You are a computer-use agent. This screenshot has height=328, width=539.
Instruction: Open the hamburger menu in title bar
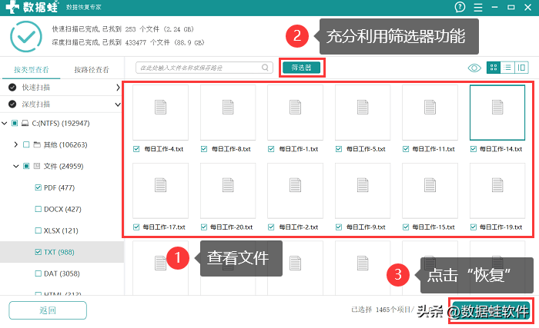478,7
